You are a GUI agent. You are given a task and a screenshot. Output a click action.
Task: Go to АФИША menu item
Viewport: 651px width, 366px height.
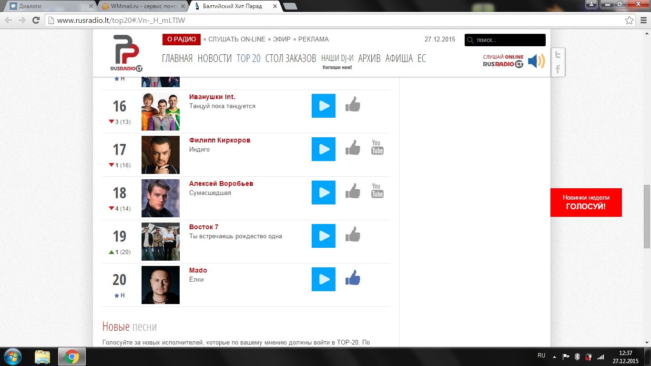(x=399, y=58)
